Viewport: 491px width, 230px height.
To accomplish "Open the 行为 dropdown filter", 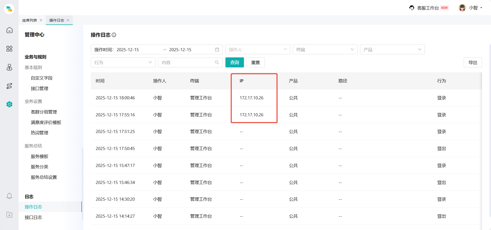I will 123,63.
